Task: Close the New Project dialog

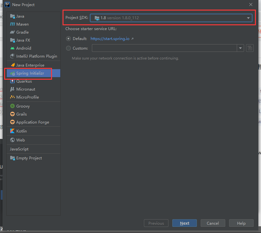Action: [x=251, y=4]
